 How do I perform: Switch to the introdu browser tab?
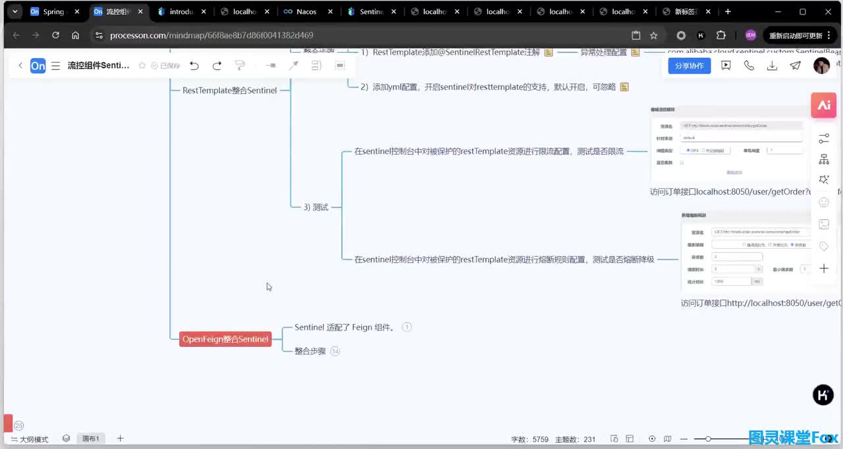(182, 12)
